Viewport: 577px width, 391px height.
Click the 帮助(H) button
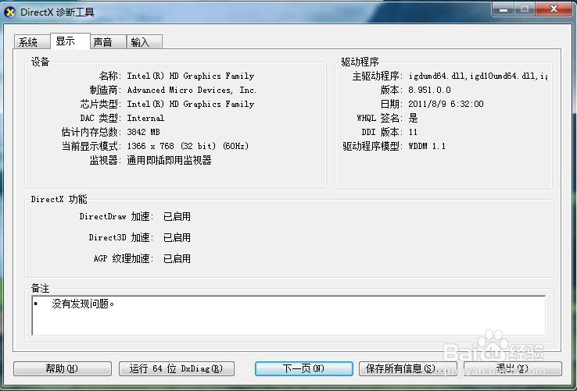click(63, 368)
